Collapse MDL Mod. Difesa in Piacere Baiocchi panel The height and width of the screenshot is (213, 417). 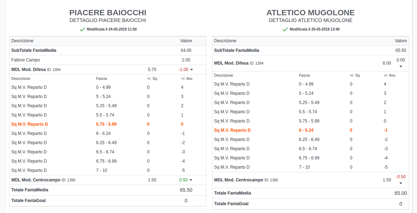tap(191, 70)
